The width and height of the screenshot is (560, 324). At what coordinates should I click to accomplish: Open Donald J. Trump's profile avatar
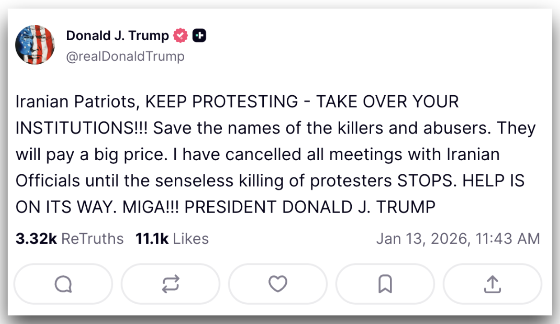[x=35, y=45]
